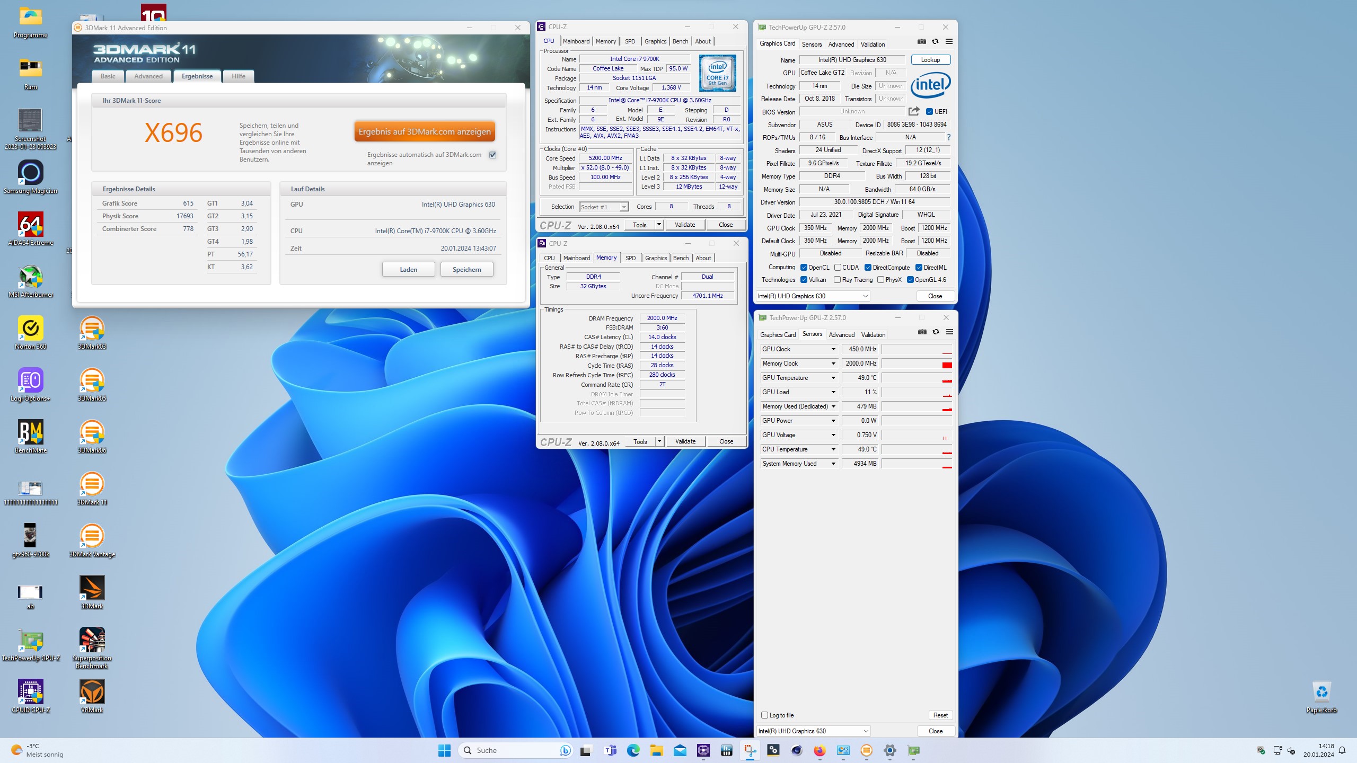Refresh the GPU-Z Sensors window
The width and height of the screenshot is (1357, 763).
click(x=936, y=332)
